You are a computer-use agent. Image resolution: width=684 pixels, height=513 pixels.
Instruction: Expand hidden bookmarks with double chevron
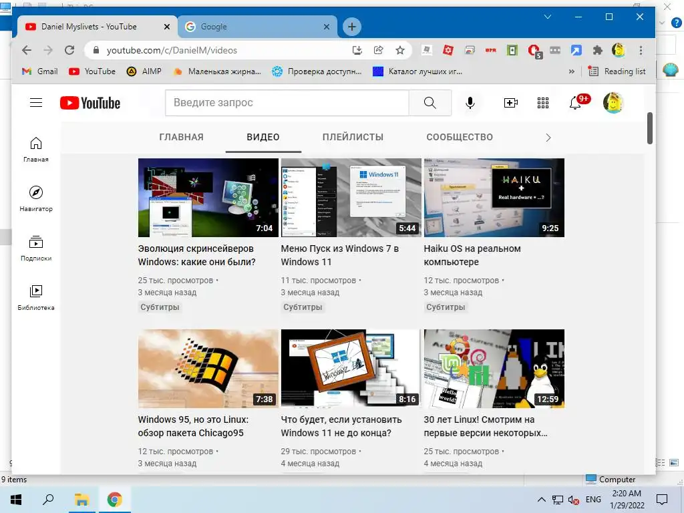point(572,71)
